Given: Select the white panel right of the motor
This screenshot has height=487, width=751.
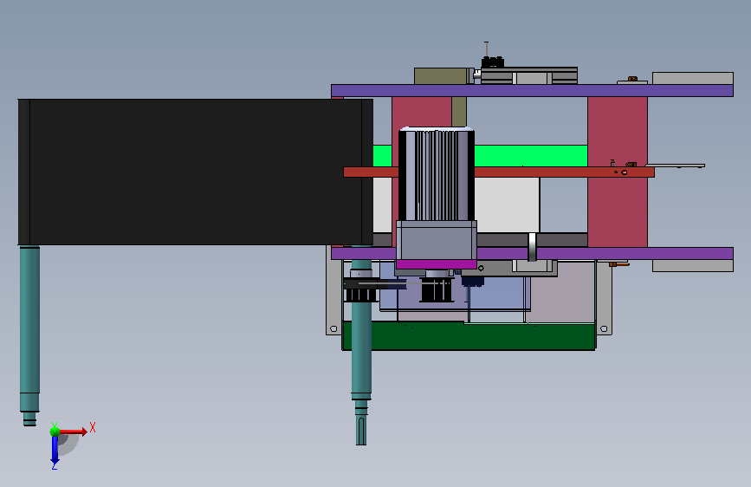Looking at the screenshot, I should pyautogui.click(x=507, y=205).
